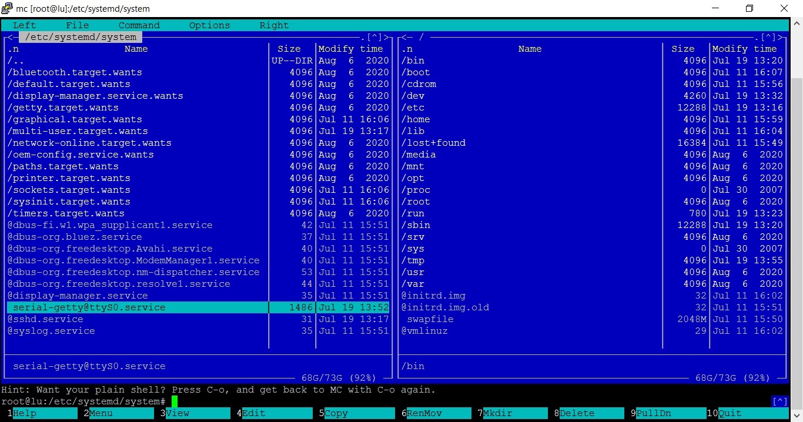Viewport: 803px width, 422px height.
Task: Open the Left menu
Action: 25,25
